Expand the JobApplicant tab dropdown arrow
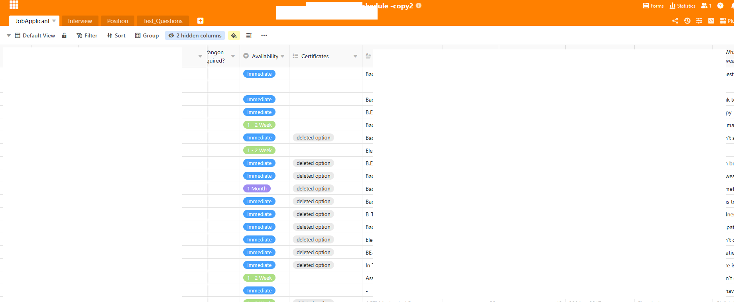 click(x=54, y=21)
